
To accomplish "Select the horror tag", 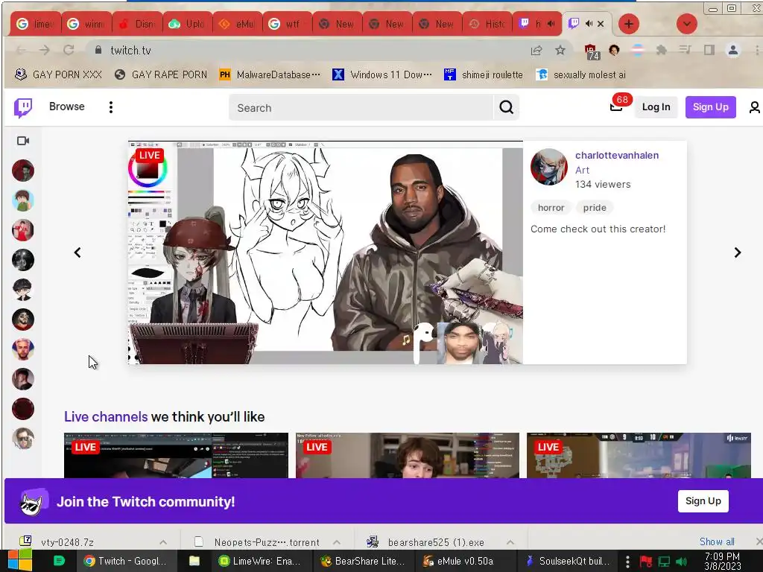I will [x=551, y=208].
